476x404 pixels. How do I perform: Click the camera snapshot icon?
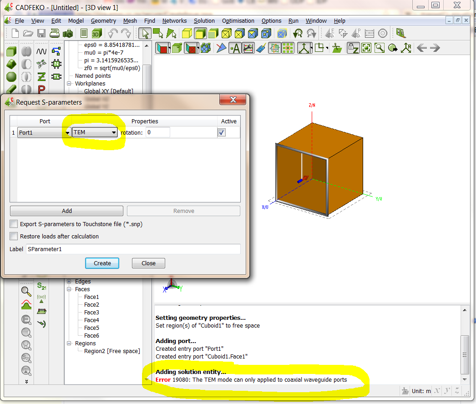[68, 33]
